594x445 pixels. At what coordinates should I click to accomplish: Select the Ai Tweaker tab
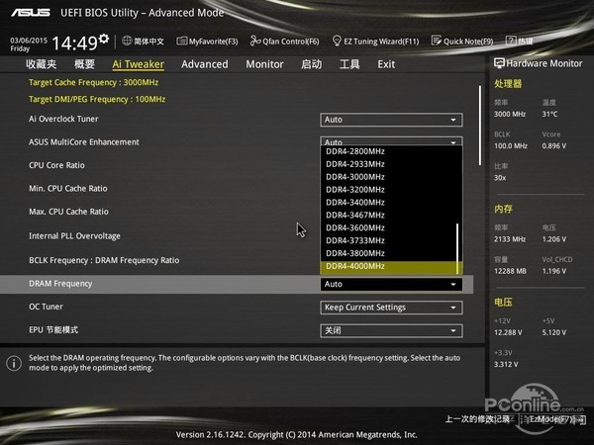[x=138, y=64]
